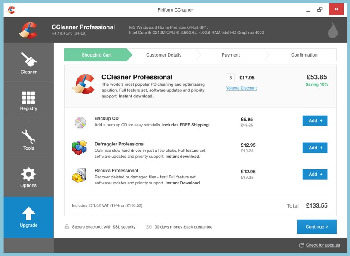350x256 pixels.
Task: Open the Registry section in sidebar
Action: coord(28,101)
